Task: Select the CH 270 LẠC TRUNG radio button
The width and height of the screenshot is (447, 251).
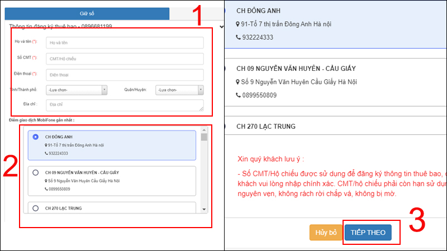Action: pyautogui.click(x=35, y=208)
